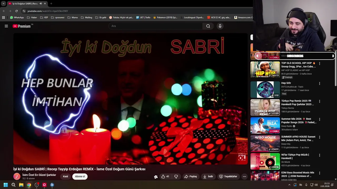Open the Deep Radio channel name
This screenshot has height=189, width=337.
286,126
